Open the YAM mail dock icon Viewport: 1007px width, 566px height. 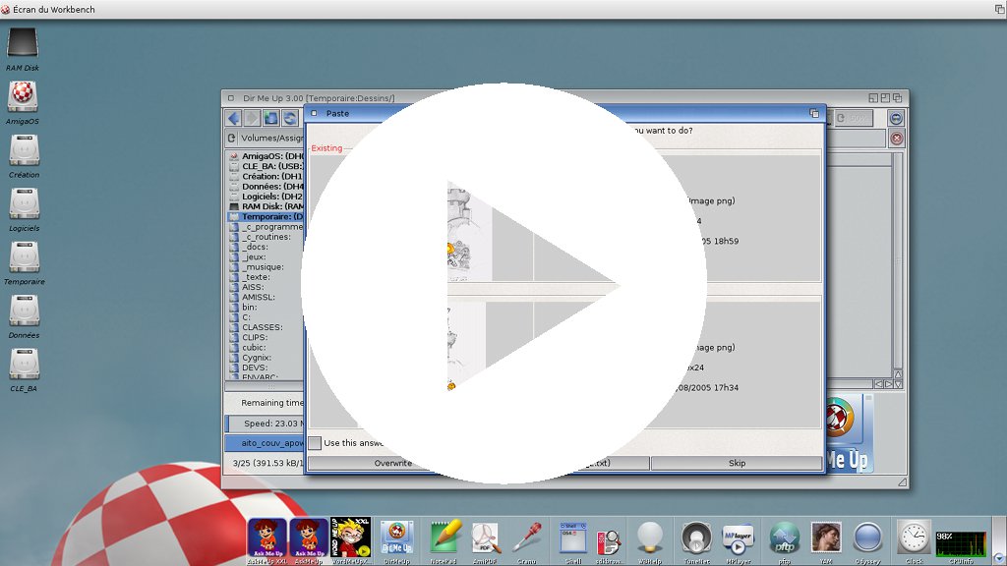[826, 537]
